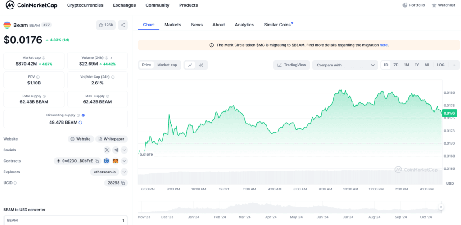
Task: Set chart range to 1Y
Action: [x=416, y=65]
